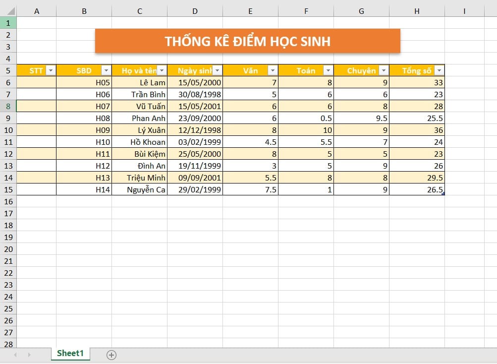Switch to the Sheet1 tab

[x=70, y=353]
